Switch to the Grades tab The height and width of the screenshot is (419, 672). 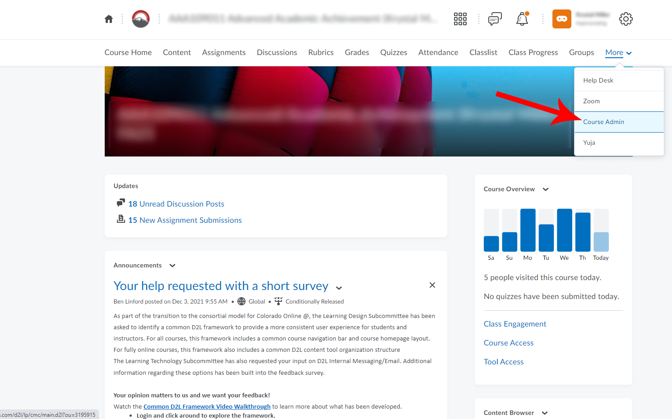pos(357,52)
